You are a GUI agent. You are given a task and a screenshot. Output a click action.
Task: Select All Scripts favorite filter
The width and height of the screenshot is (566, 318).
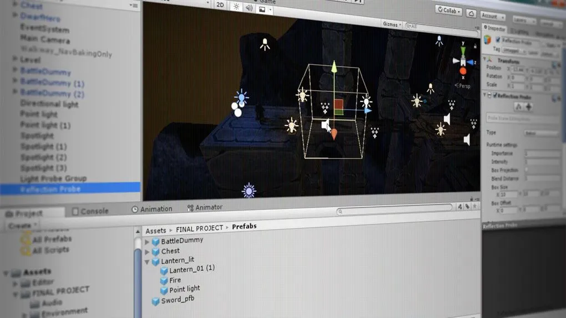[x=46, y=250]
